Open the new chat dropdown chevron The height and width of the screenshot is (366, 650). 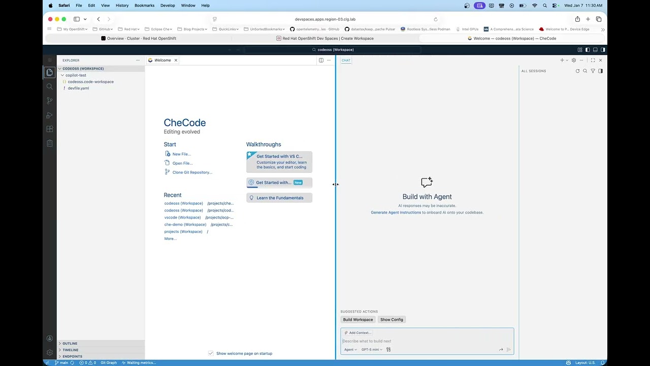pos(567,60)
